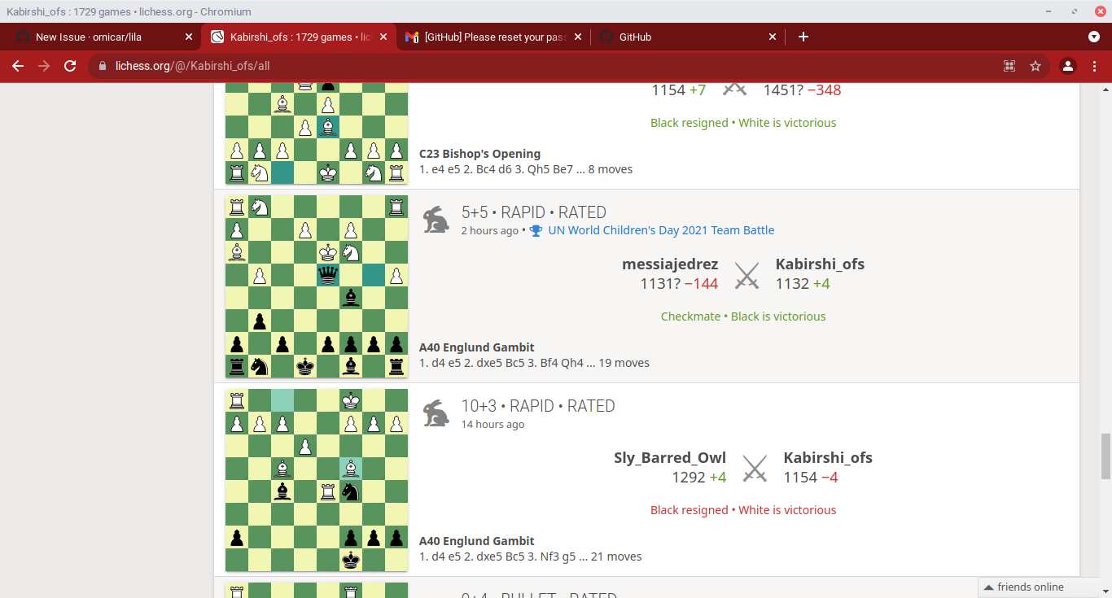Viewport: 1112px width, 598px height.
Task: Open messiajedrez's player name link
Action: (669, 264)
